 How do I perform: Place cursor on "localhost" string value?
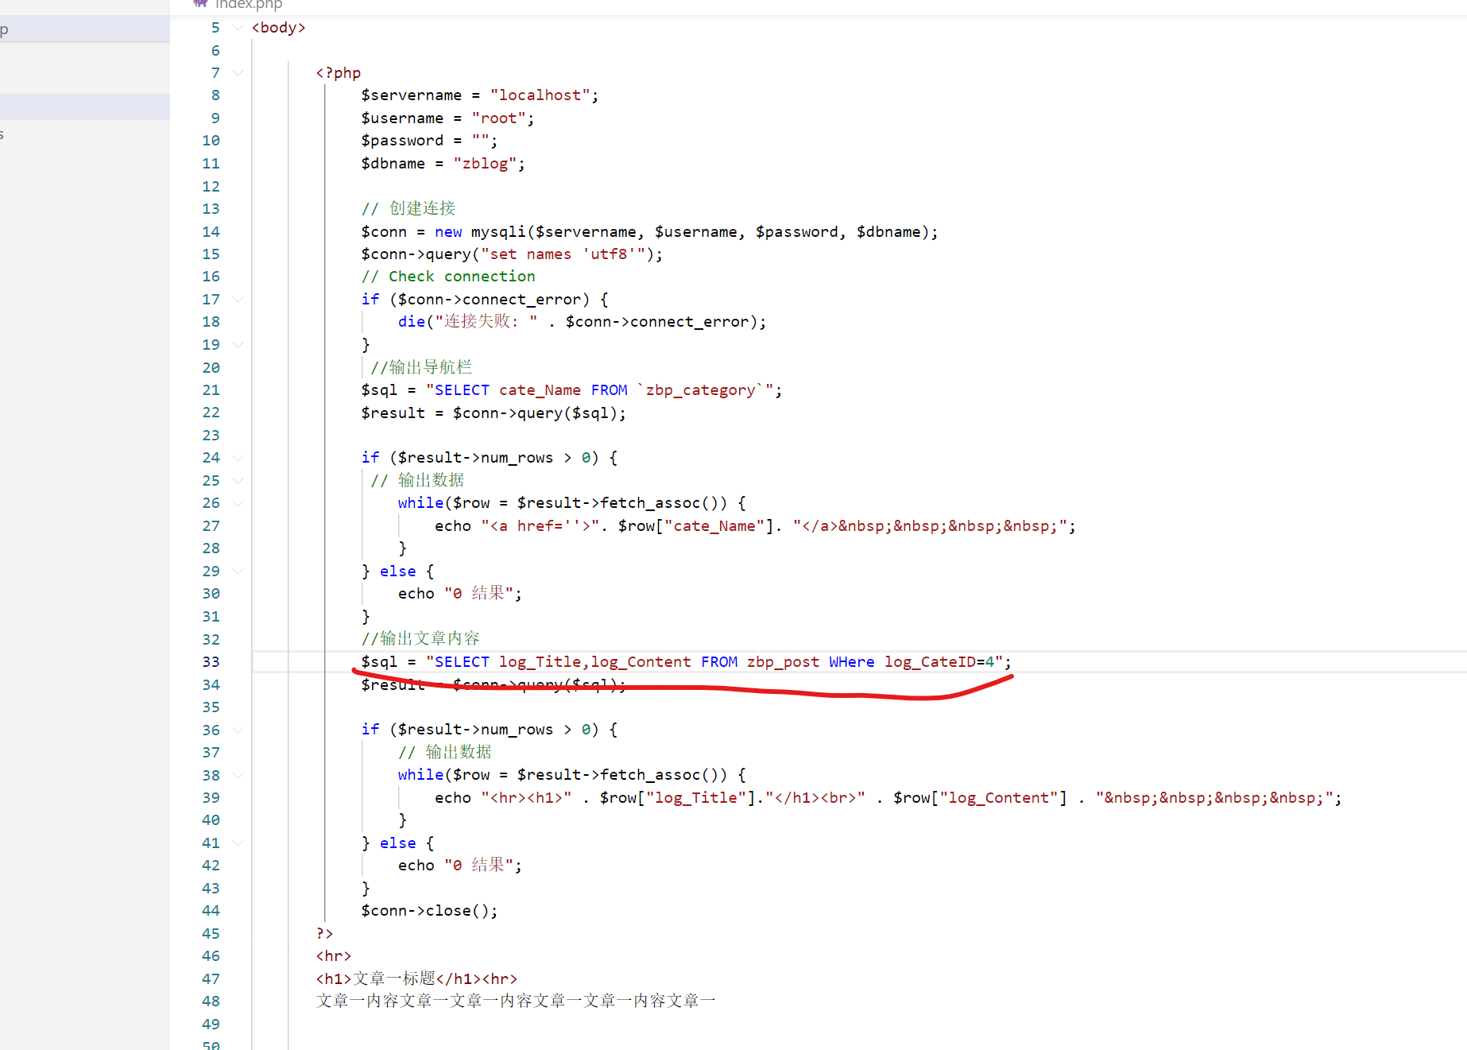540,95
